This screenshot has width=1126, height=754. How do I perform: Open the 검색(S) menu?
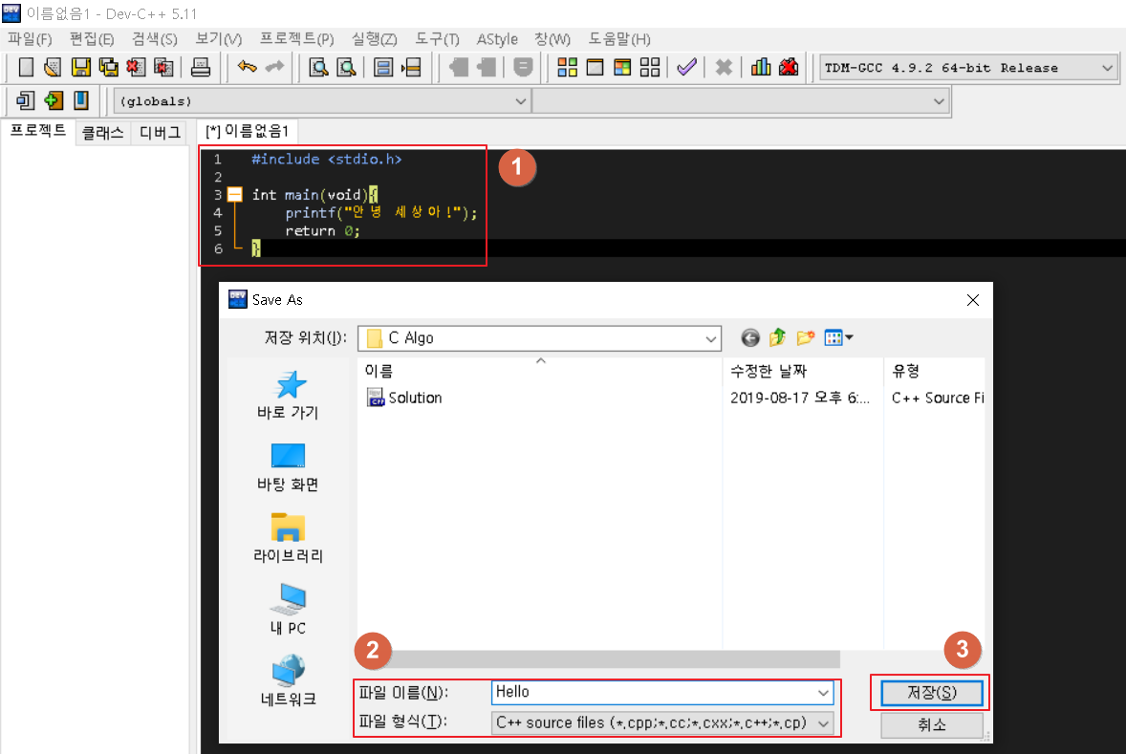click(155, 39)
